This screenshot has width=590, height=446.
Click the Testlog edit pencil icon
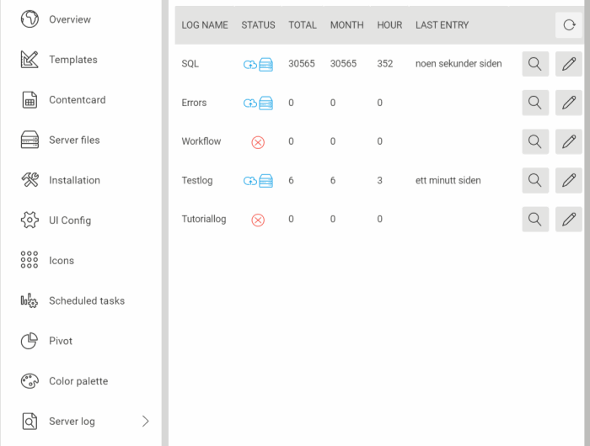point(569,180)
